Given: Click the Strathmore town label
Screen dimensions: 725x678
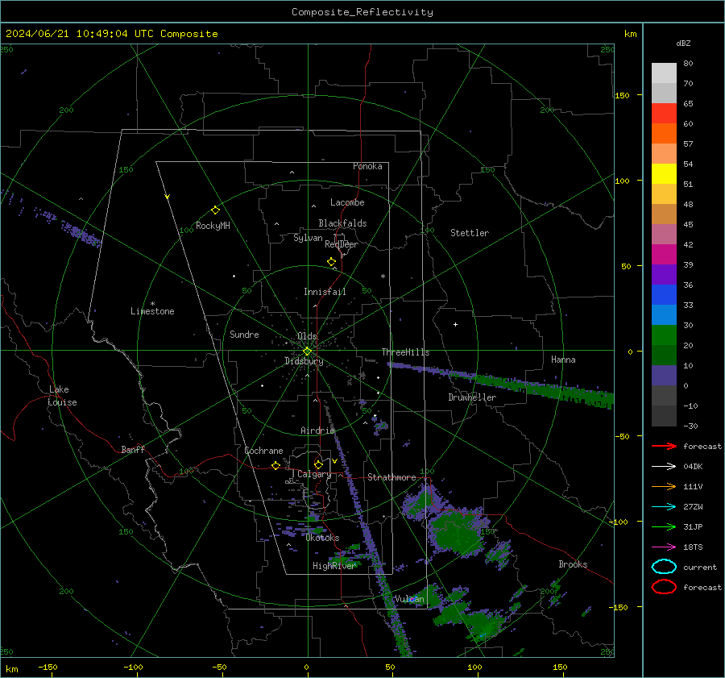Looking at the screenshot, I should (391, 477).
